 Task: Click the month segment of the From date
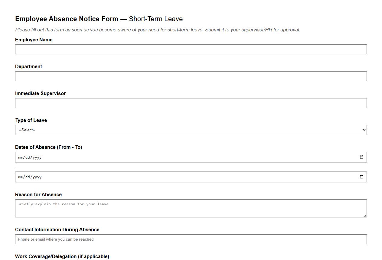[20, 157]
